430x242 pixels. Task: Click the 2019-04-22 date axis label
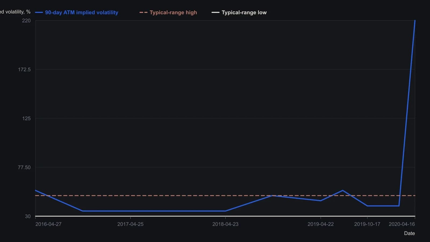321,224
